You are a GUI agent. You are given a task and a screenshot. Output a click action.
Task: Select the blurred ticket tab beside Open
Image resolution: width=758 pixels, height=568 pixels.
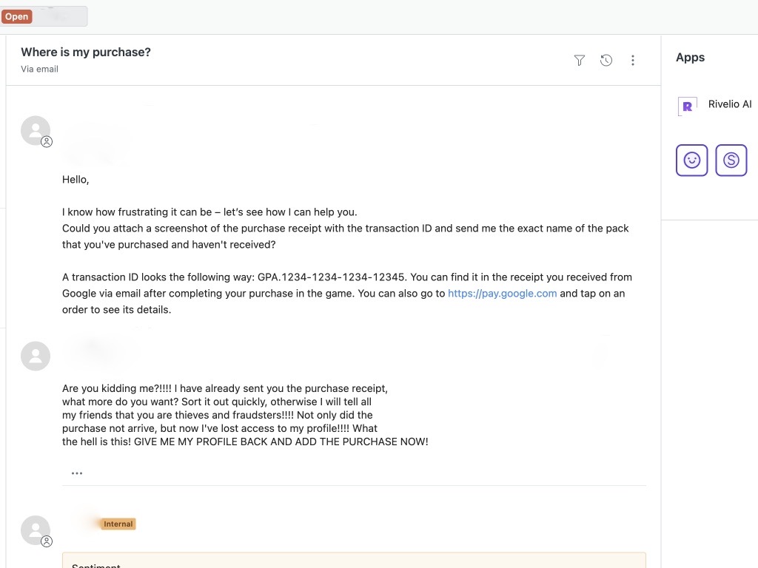60,16
